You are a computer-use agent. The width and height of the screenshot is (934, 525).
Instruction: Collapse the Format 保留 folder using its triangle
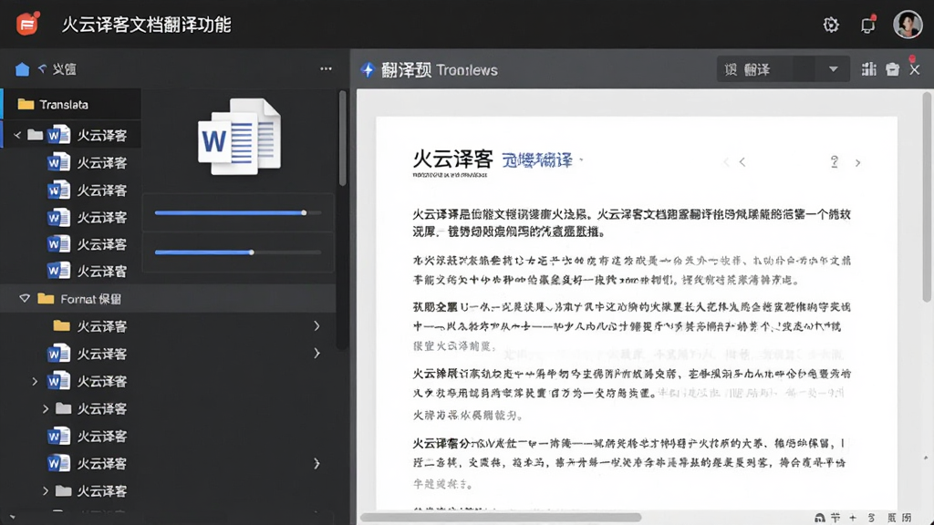25,298
